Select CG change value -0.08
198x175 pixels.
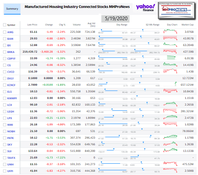(49, 65)
